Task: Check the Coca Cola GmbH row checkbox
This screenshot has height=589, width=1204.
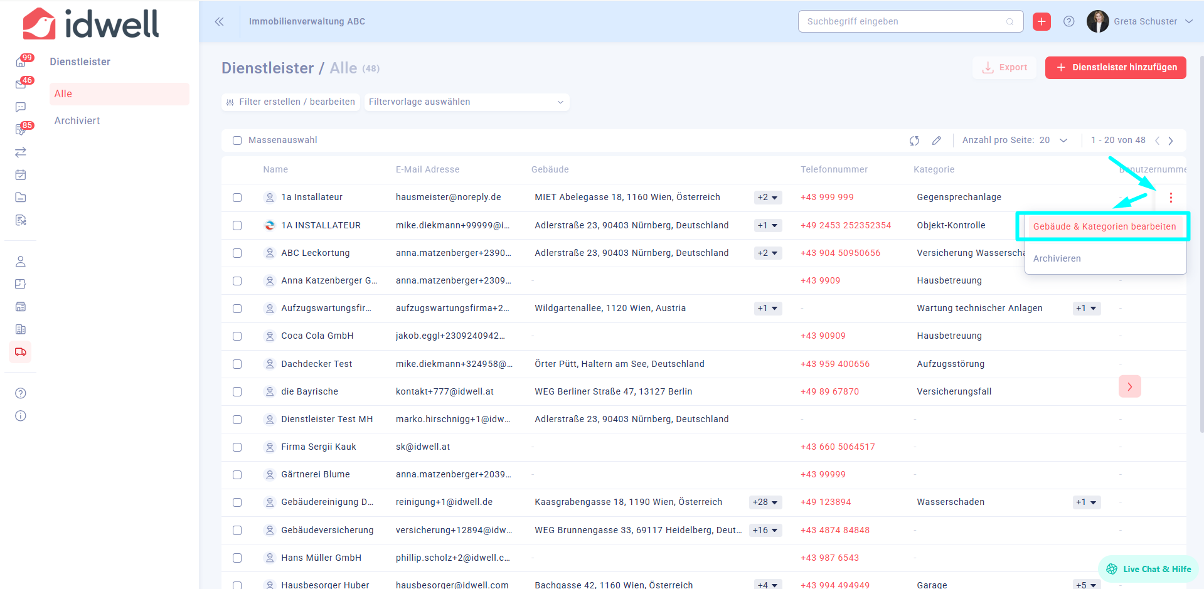Action: tap(237, 336)
